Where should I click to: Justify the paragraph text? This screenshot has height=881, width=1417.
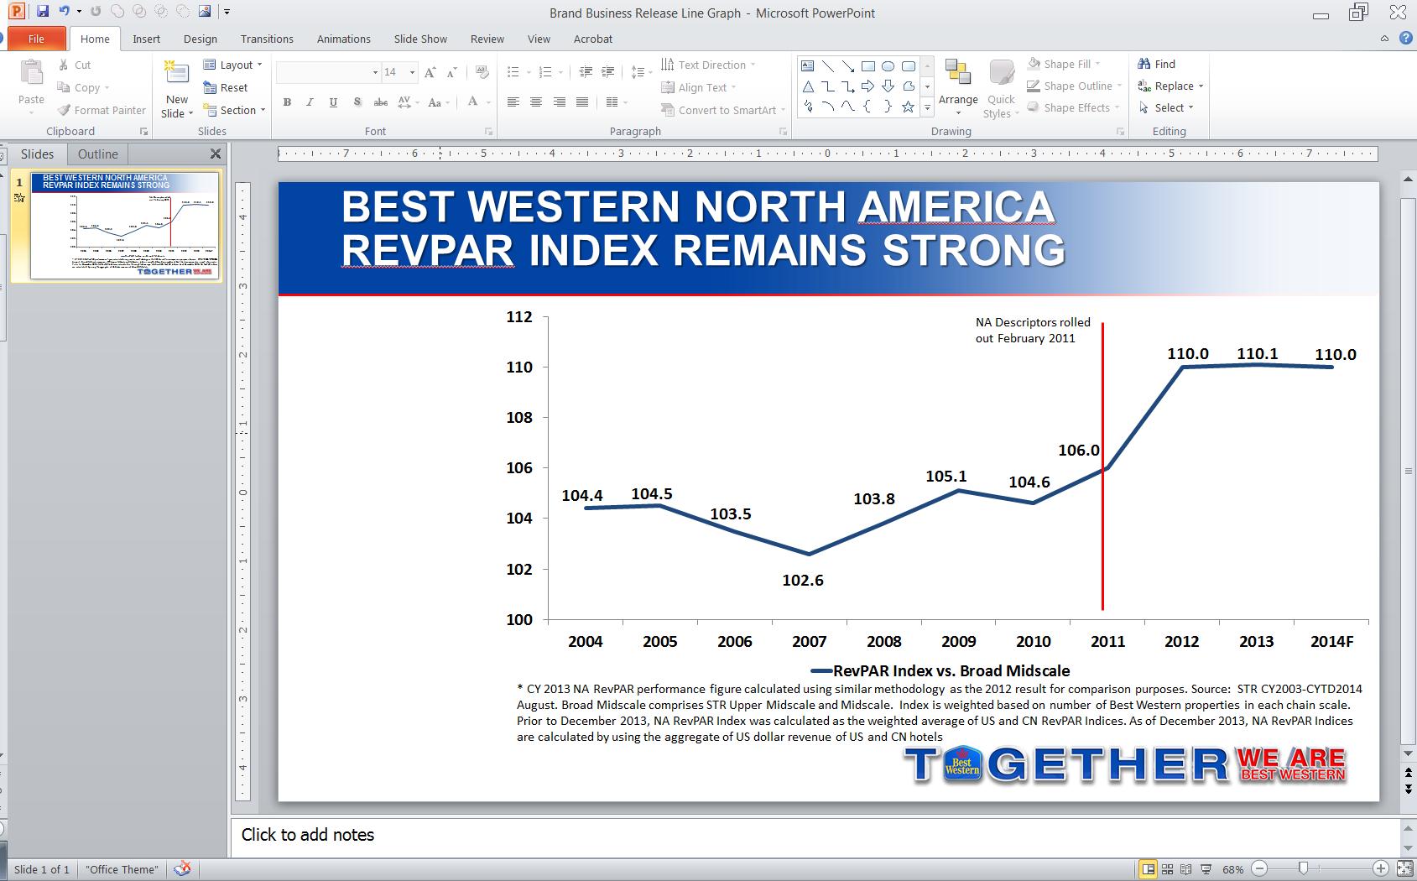click(582, 102)
